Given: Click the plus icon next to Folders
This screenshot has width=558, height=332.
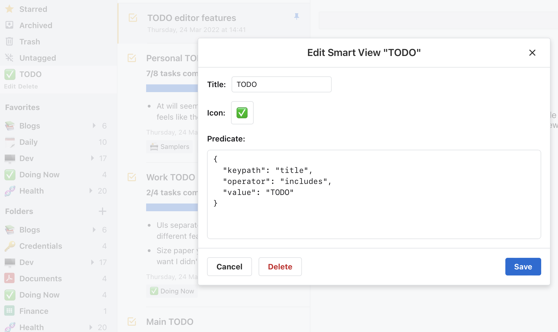Looking at the screenshot, I should (102, 211).
